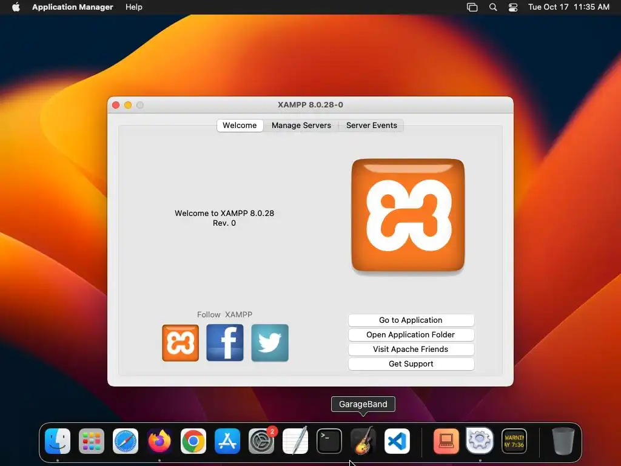Click the 'XAMPP 8.0.28-0' window title
Image resolution: width=621 pixels, height=466 pixels.
tap(310, 105)
